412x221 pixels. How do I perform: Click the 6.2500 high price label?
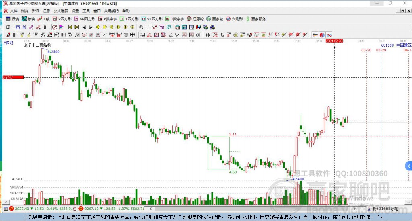click(54, 52)
